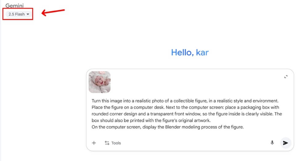Open the Tools menu in prompt box
The height and width of the screenshot is (161, 308).
pyautogui.click(x=113, y=143)
